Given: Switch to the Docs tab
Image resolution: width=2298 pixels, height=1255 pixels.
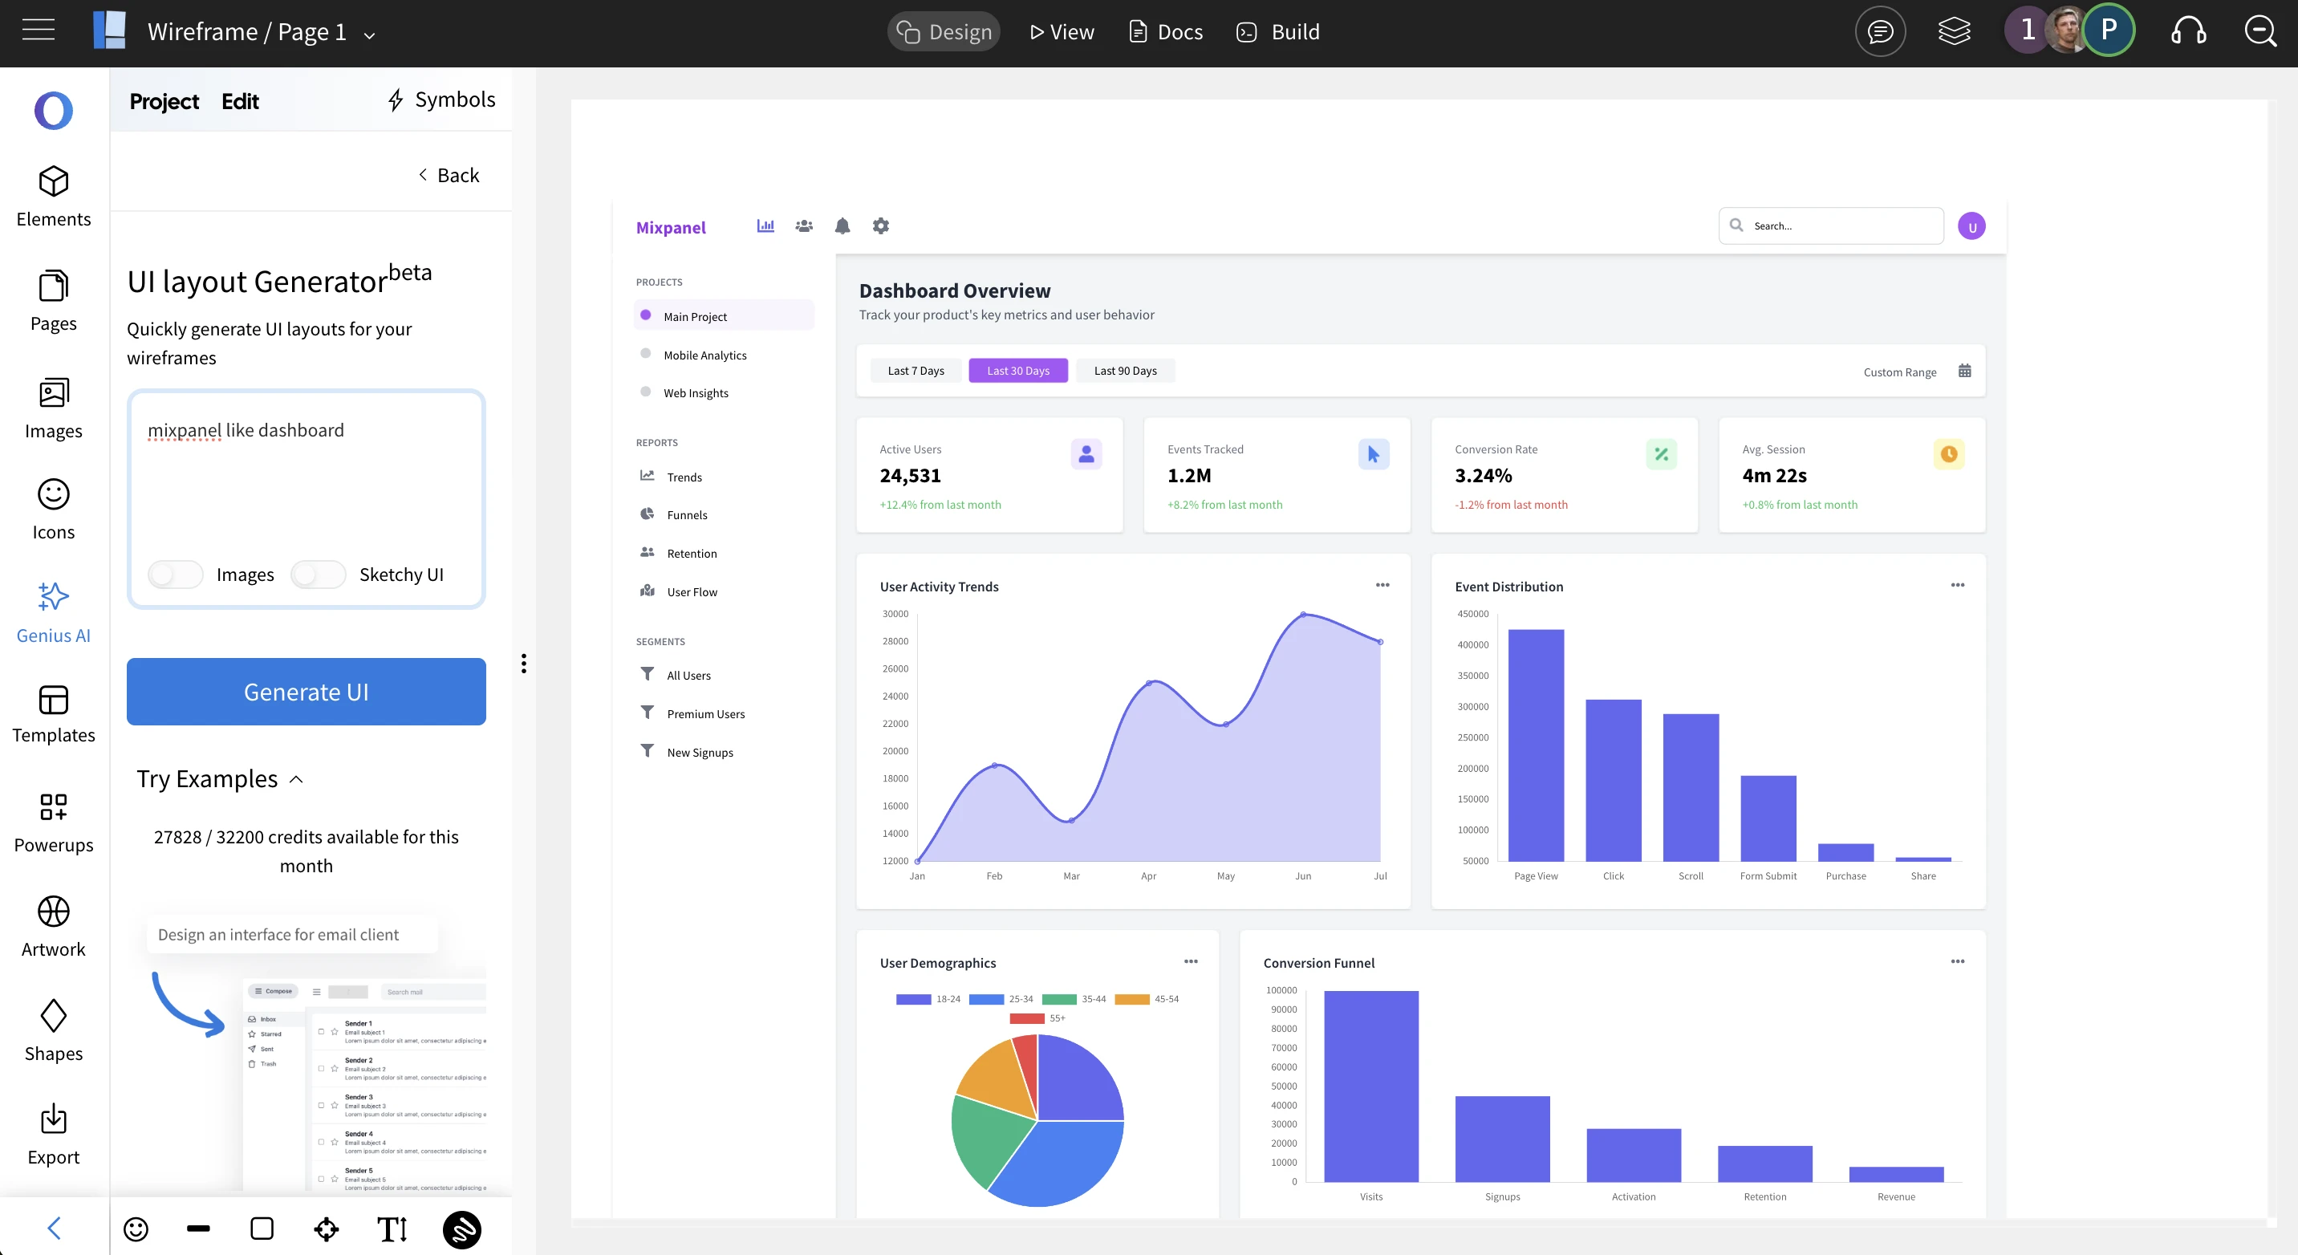Looking at the screenshot, I should click(1166, 32).
